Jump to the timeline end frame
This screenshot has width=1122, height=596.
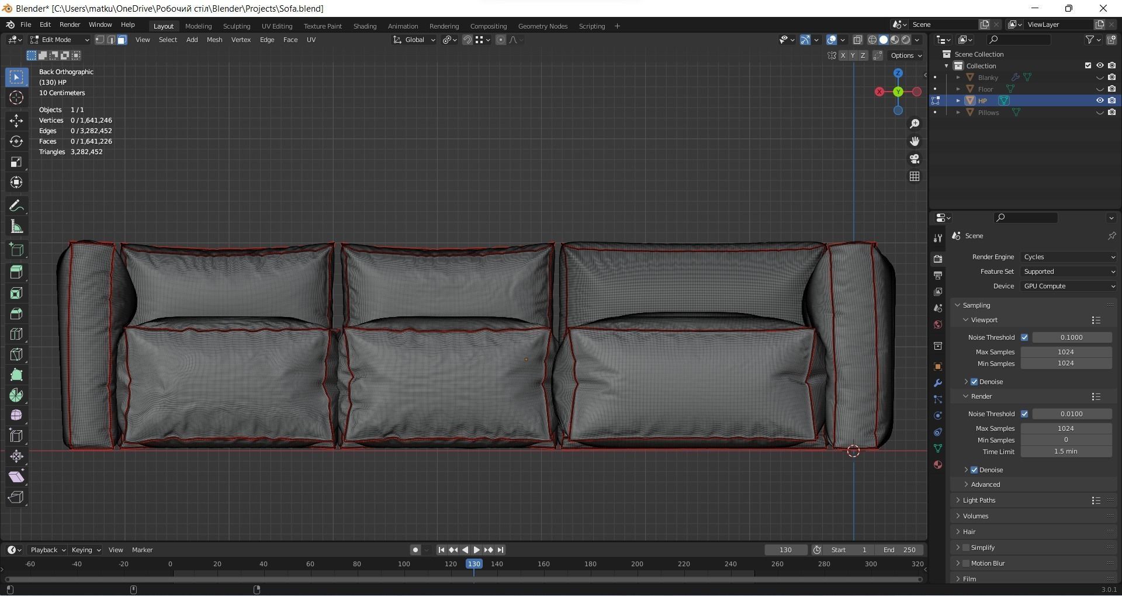pyautogui.click(x=500, y=550)
